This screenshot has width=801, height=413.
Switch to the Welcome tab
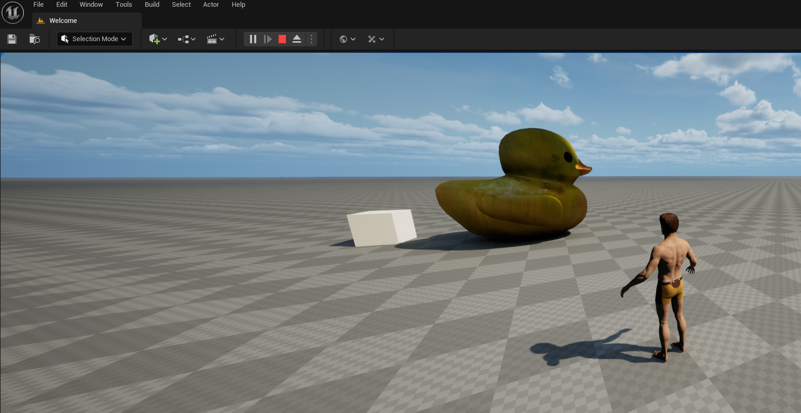(x=62, y=21)
